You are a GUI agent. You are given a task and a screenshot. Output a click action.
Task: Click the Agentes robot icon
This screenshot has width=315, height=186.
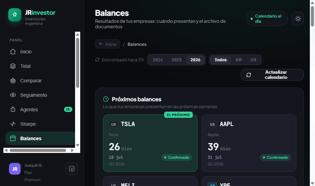pyautogui.click(x=13, y=110)
